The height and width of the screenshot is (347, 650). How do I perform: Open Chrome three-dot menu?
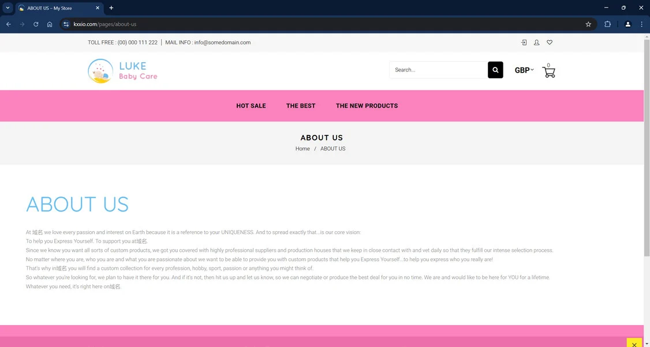click(x=641, y=24)
